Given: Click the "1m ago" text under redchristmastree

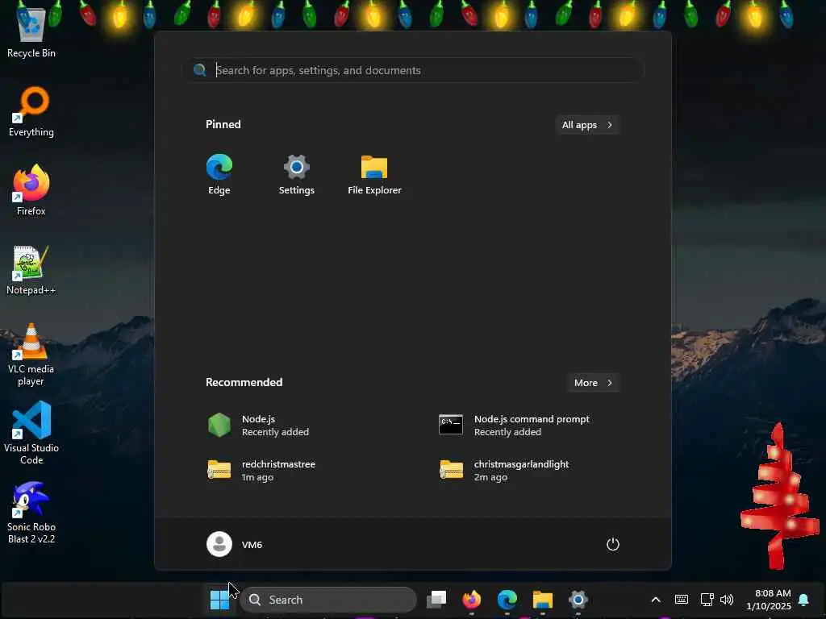Looking at the screenshot, I should [257, 477].
